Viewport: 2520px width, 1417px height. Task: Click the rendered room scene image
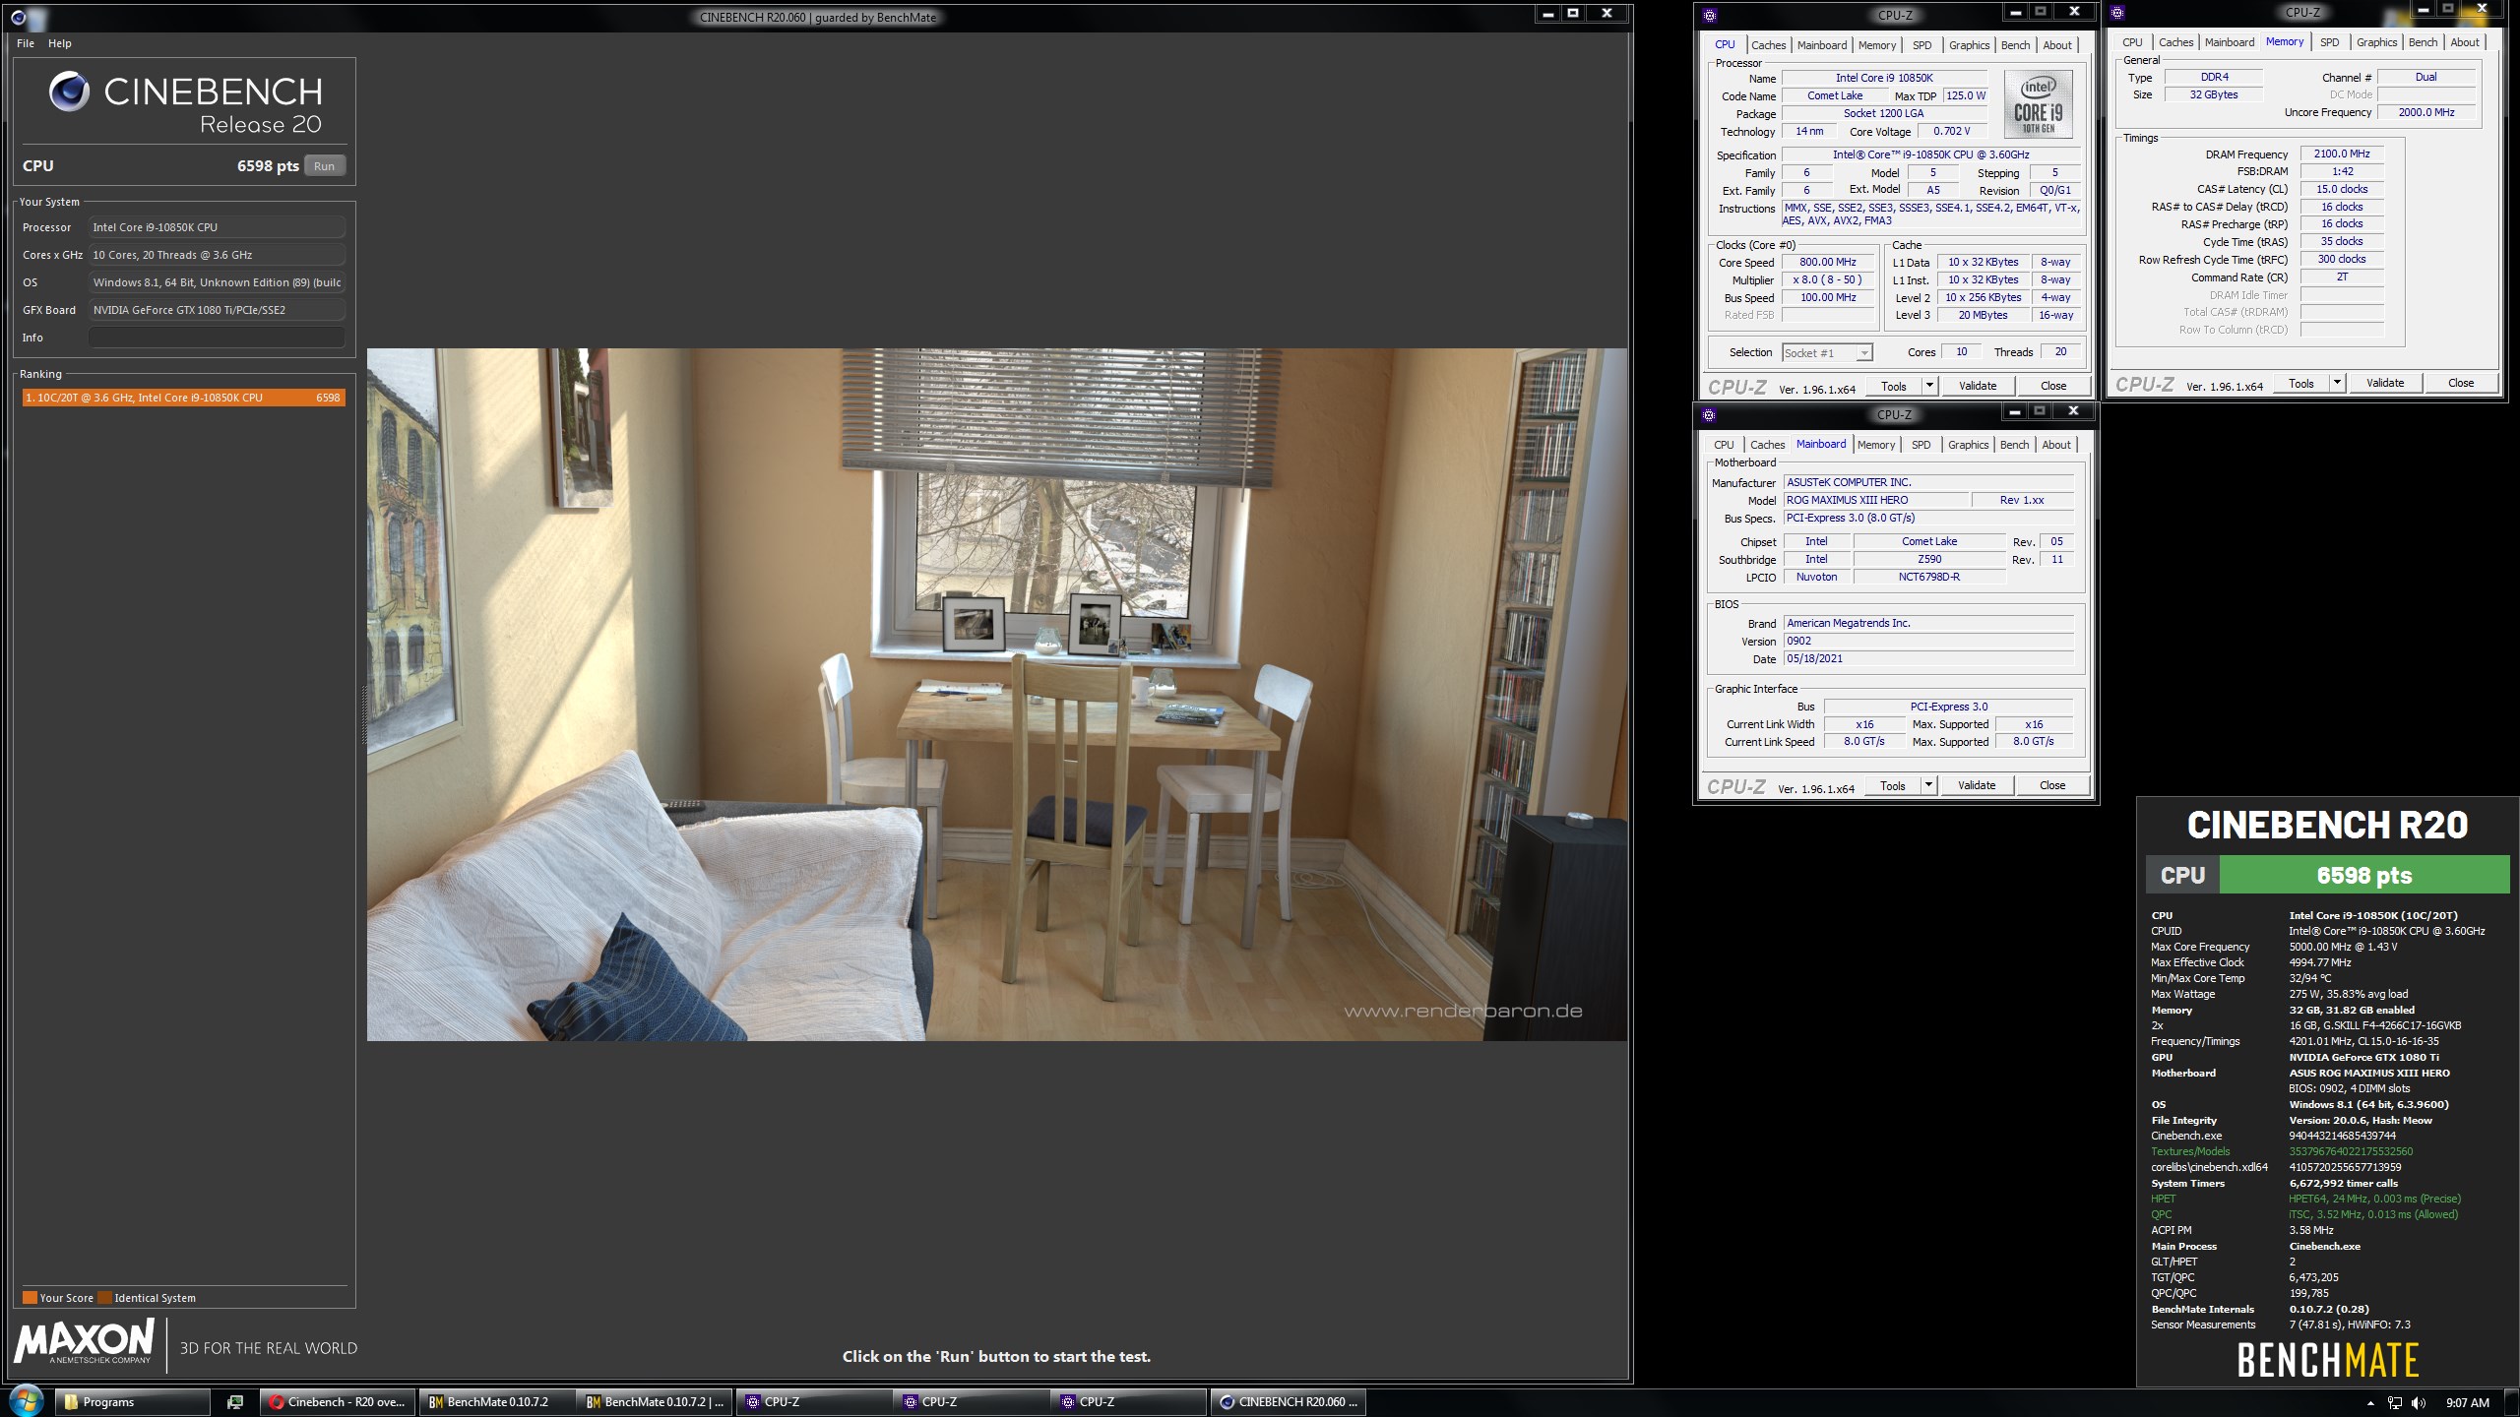point(996,695)
